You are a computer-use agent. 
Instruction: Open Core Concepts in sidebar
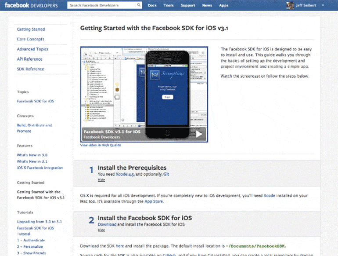pos(30,39)
